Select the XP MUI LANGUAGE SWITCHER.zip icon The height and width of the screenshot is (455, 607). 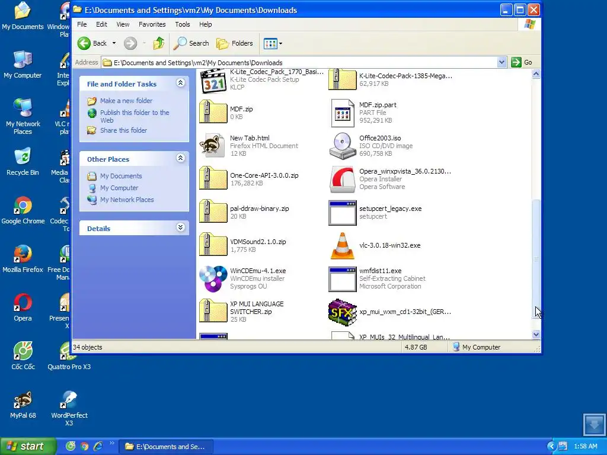213,311
